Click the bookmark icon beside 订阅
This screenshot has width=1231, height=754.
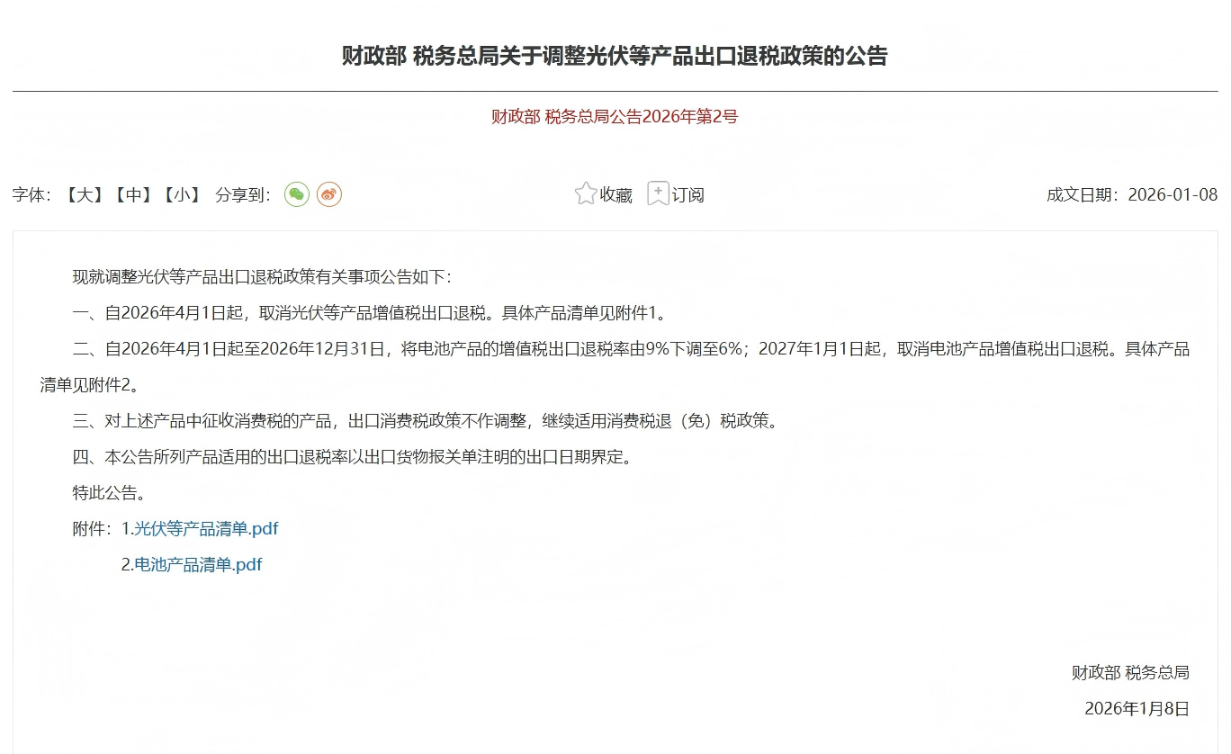(658, 194)
